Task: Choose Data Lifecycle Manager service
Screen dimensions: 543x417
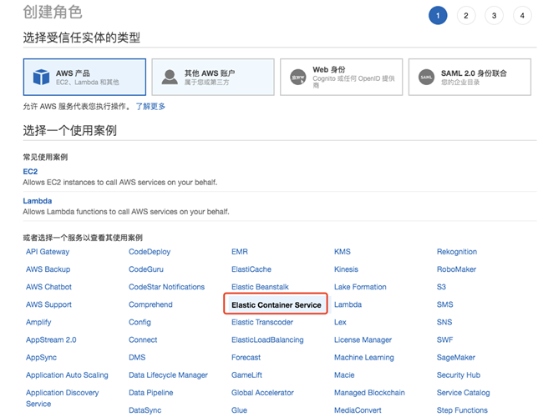Action: coord(168,375)
